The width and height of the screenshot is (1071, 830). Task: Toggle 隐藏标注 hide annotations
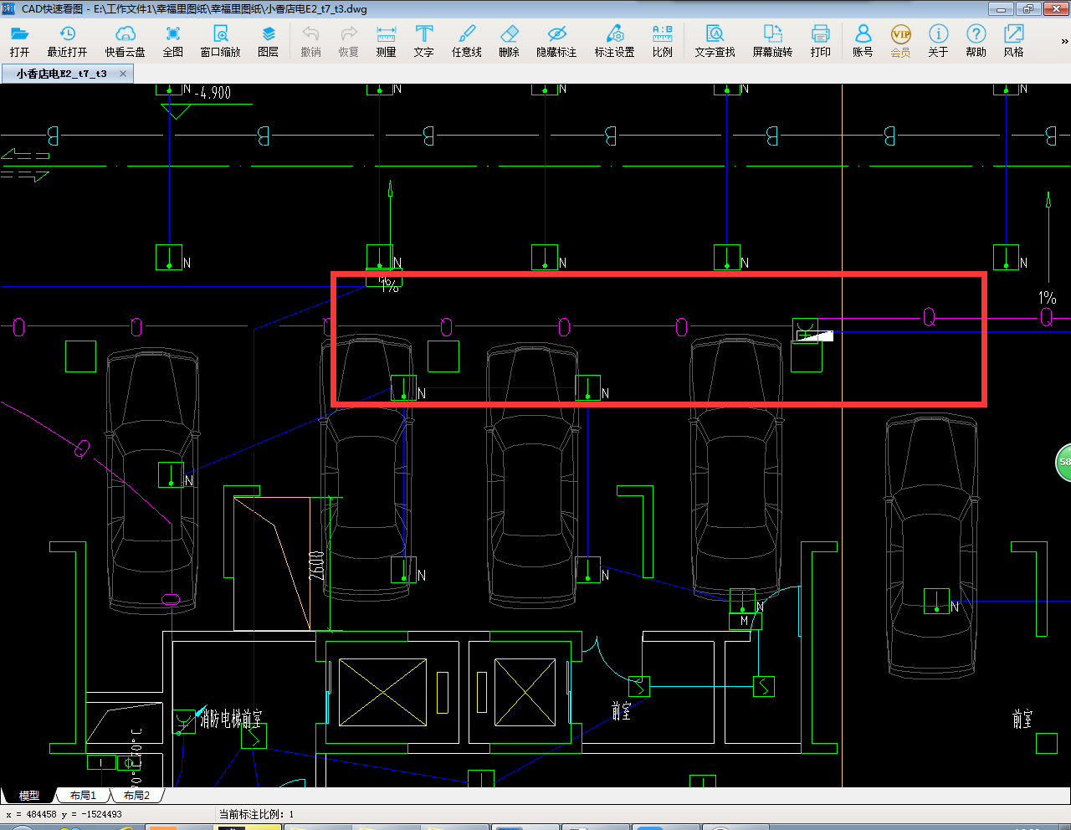[x=556, y=41]
